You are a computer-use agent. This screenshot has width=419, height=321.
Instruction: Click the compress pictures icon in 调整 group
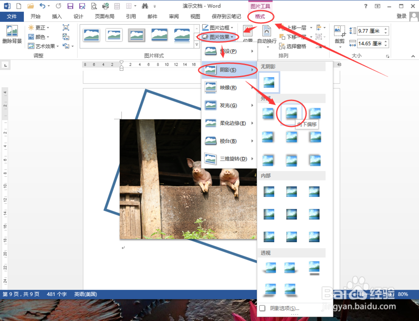tap(66, 27)
